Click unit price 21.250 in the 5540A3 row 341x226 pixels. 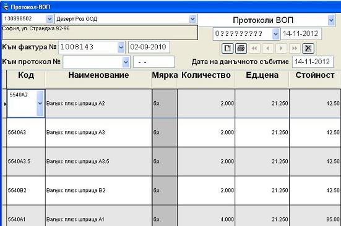[262, 133]
